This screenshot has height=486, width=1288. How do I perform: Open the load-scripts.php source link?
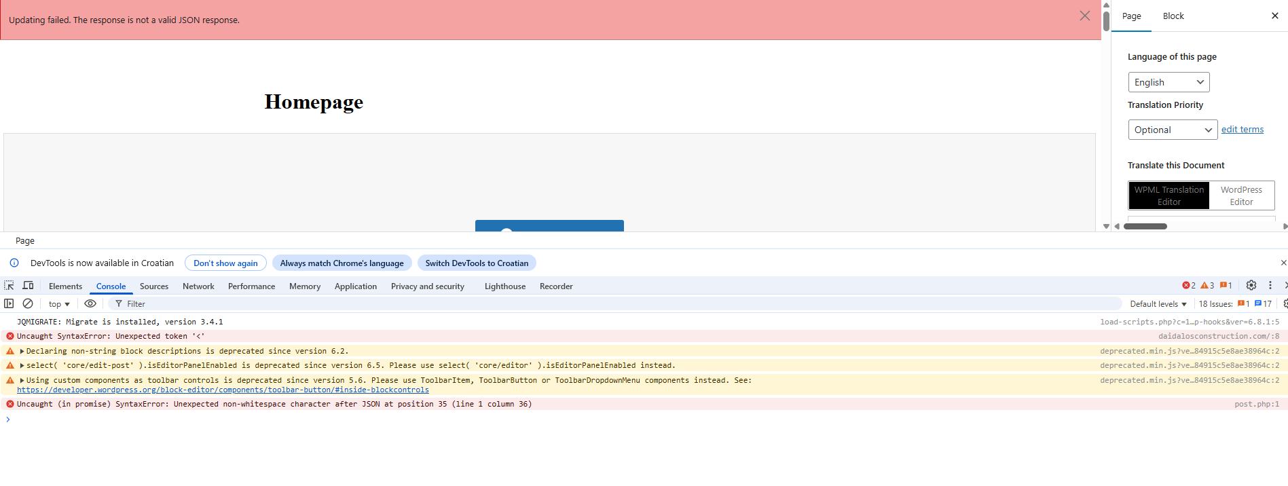(1190, 322)
